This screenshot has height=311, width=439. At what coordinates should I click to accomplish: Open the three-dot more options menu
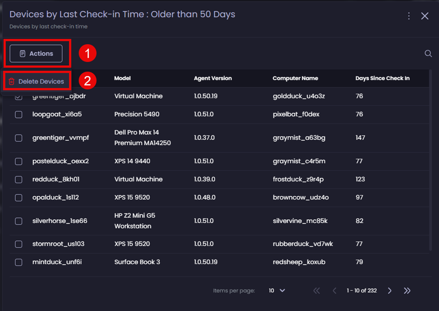pos(409,16)
